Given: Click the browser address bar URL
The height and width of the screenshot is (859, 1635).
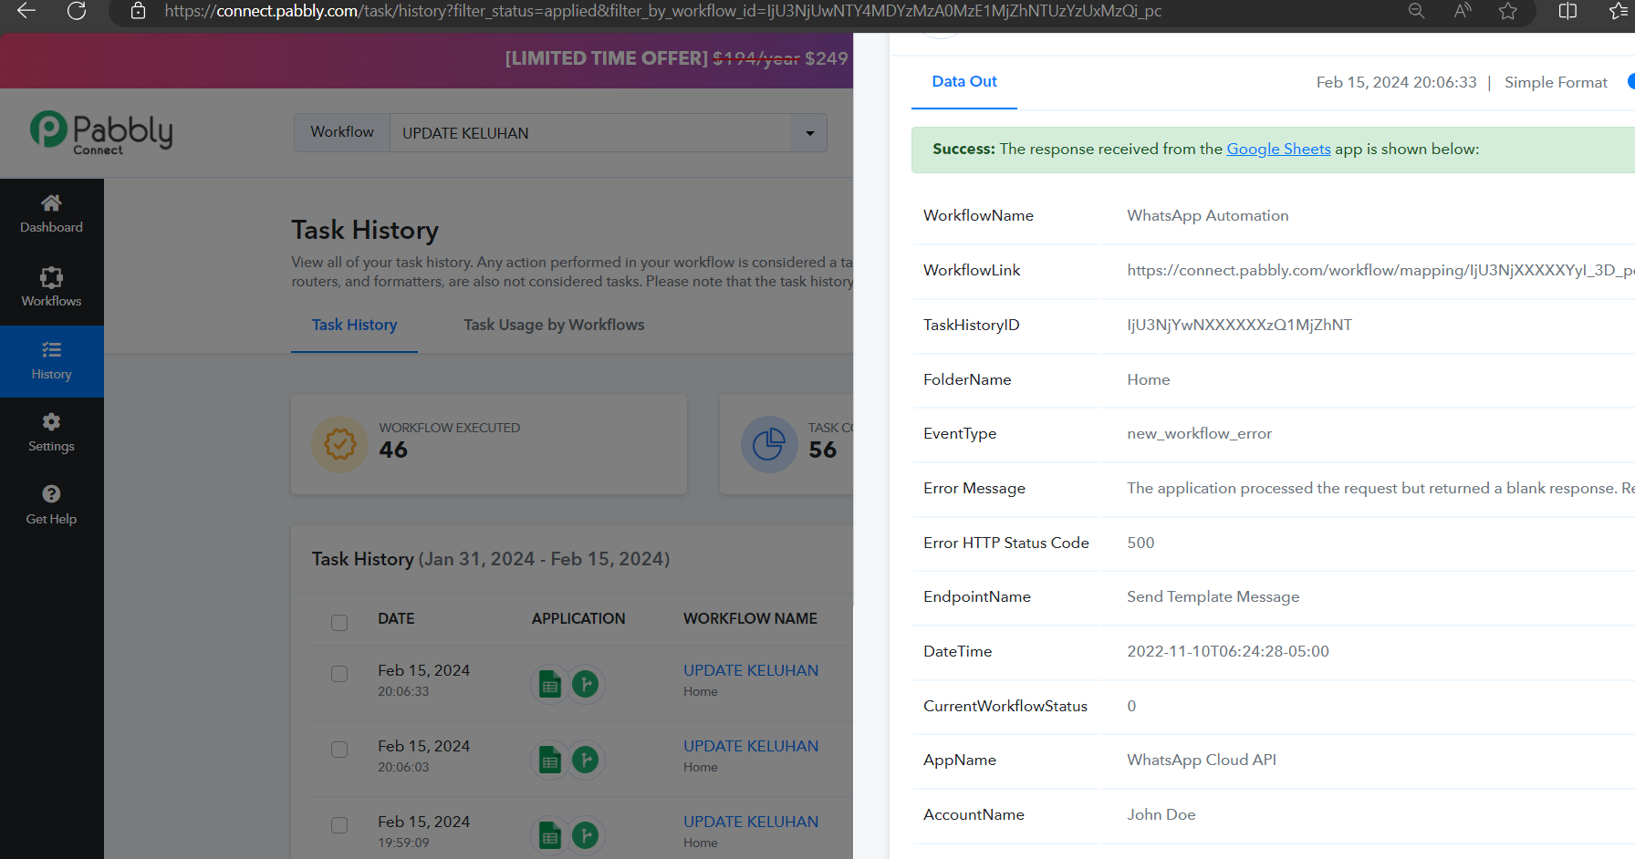Looking at the screenshot, I should coord(662,11).
